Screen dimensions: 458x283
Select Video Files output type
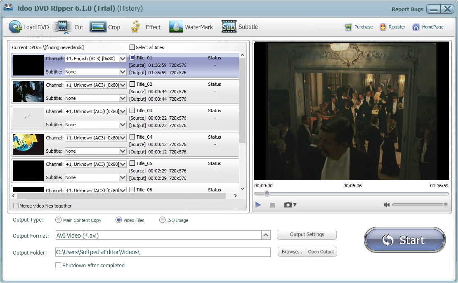coord(118,220)
